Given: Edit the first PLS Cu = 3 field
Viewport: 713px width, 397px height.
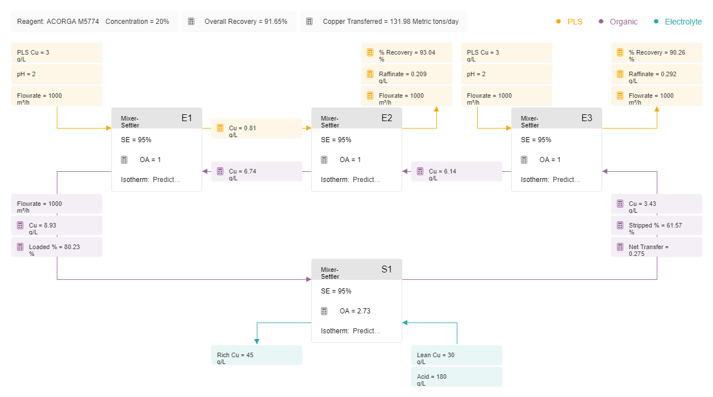Looking at the screenshot, I should pos(57,52).
